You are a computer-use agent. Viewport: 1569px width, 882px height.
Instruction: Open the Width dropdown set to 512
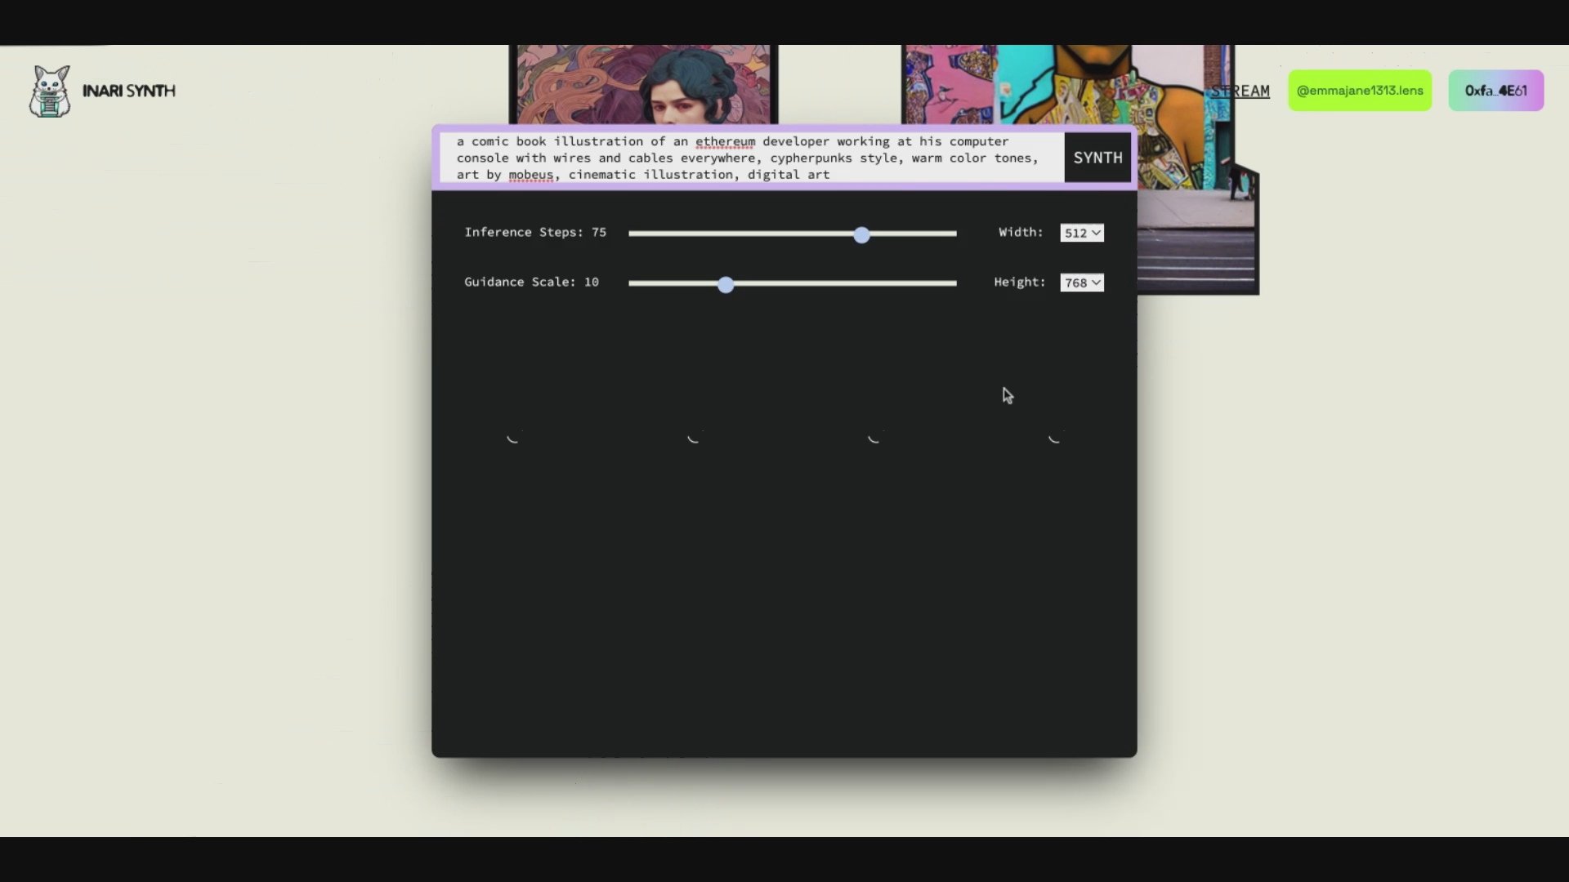tap(1081, 233)
